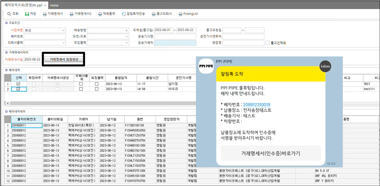Click the 운송기사명 input field

(x=175, y=37)
